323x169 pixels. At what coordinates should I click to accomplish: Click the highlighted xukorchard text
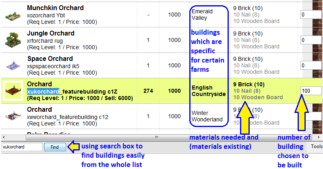click(x=43, y=92)
